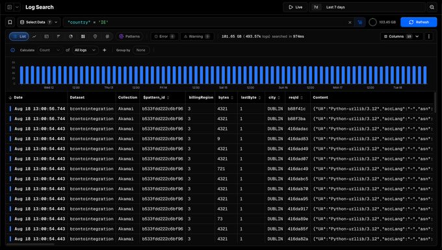Open the Columns dropdown
The width and height of the screenshot is (442, 250).
point(402,36)
